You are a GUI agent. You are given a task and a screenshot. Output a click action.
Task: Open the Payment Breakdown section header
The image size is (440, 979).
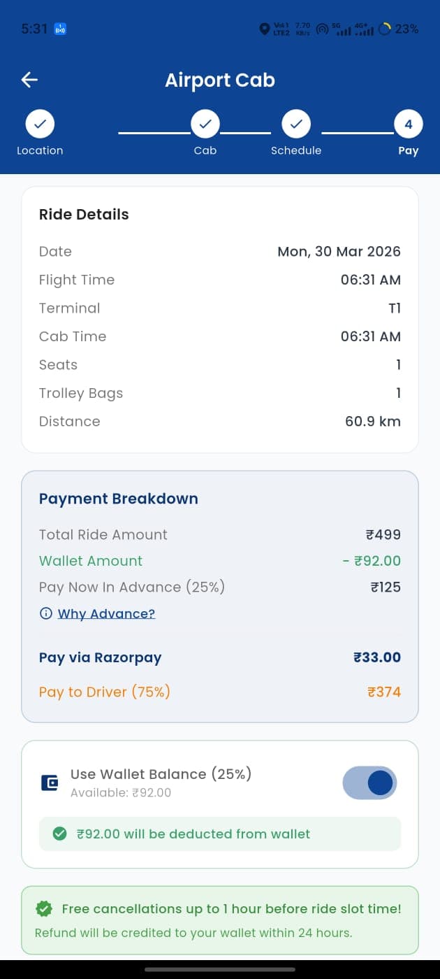click(x=118, y=499)
